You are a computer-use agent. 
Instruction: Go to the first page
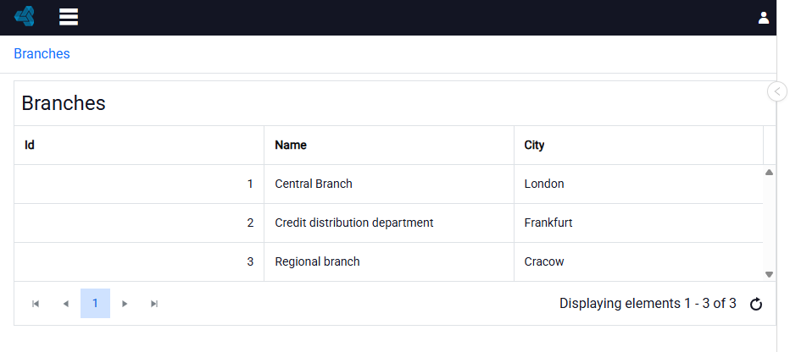36,304
